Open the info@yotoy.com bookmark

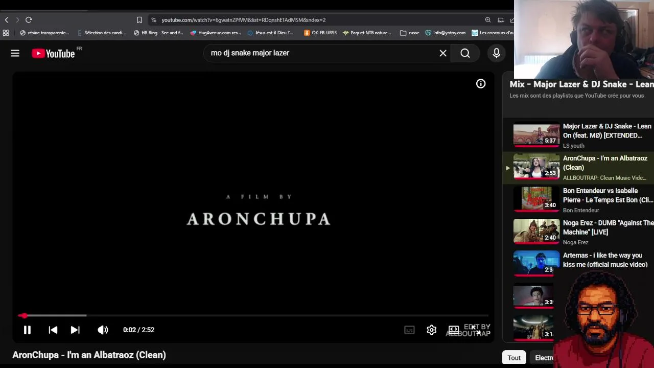pyautogui.click(x=445, y=33)
